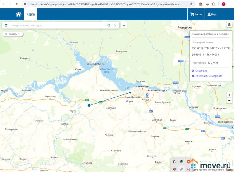Toggle the 'показать (1)' visibility button
This screenshot has height=172, width=234.
13,34
